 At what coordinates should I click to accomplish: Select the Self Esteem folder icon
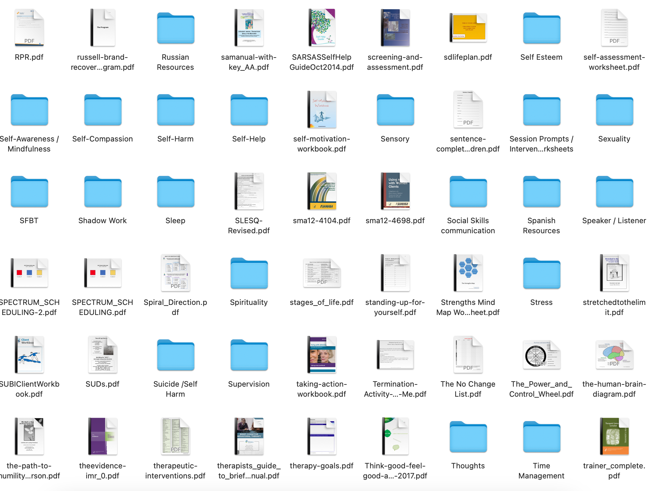[541, 28]
